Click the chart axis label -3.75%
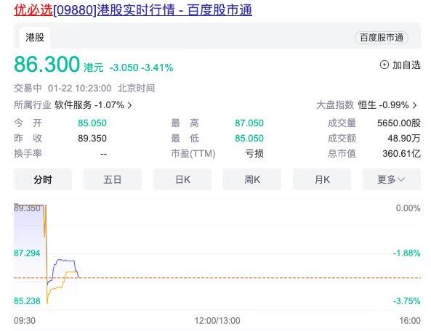The width and height of the screenshot is (431, 331). tap(406, 301)
